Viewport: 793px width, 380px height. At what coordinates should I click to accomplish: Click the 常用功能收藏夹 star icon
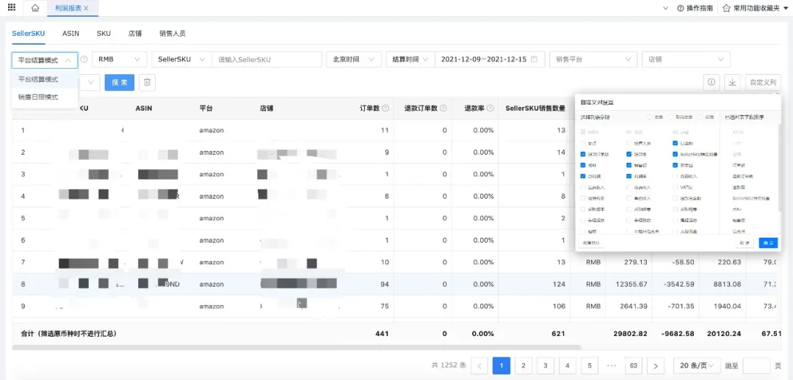[x=726, y=8]
